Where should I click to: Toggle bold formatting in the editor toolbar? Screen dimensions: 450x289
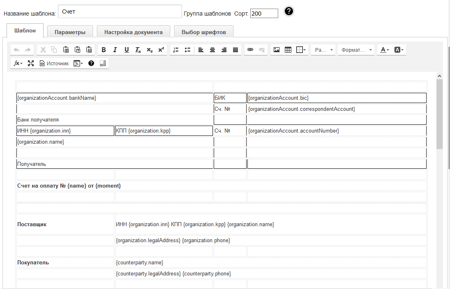(104, 50)
